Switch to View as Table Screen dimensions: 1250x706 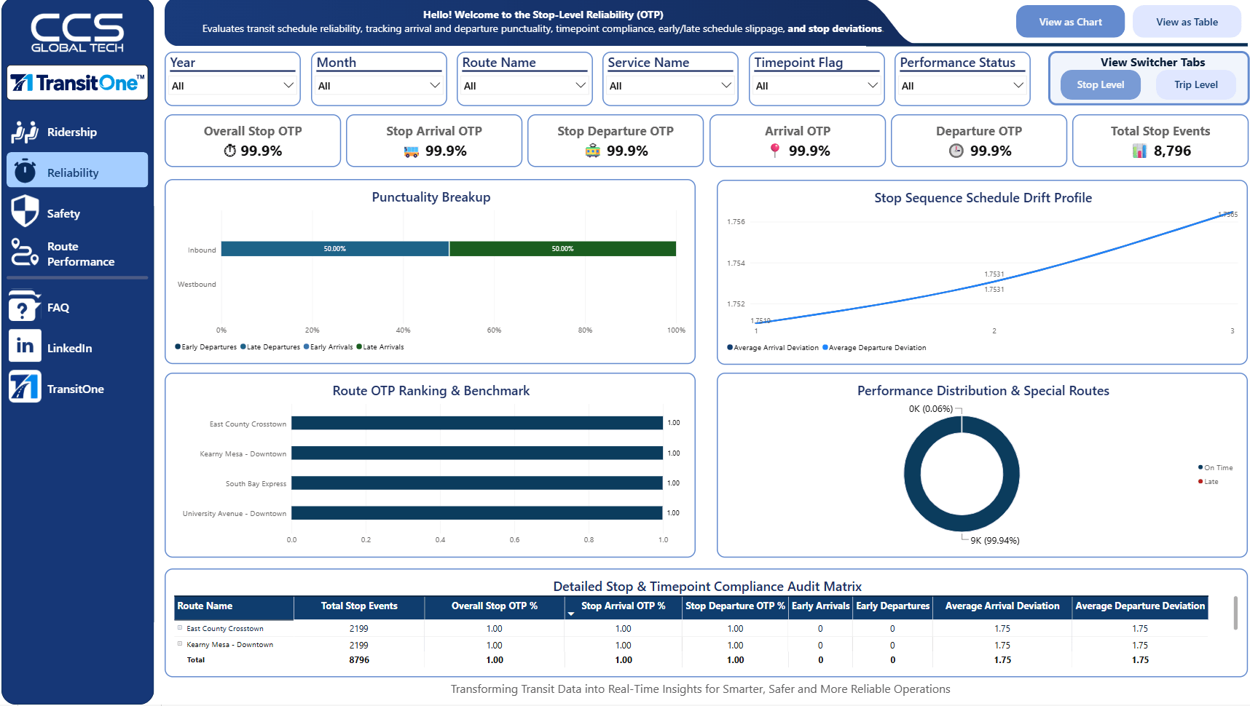(1187, 22)
